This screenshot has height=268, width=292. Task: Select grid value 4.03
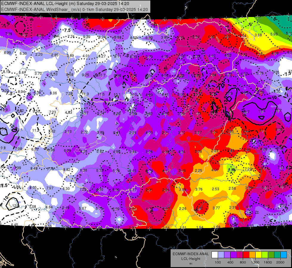coord(149,133)
